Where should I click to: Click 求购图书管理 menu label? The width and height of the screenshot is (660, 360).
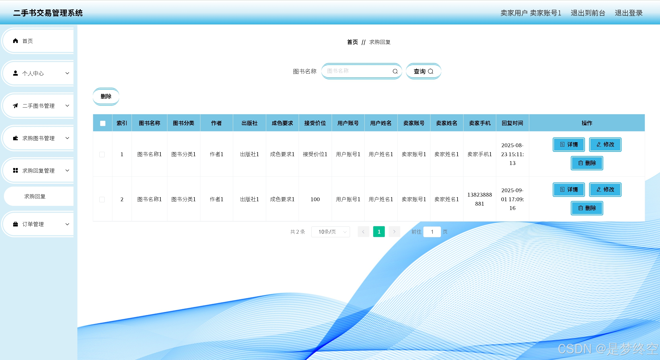point(38,138)
